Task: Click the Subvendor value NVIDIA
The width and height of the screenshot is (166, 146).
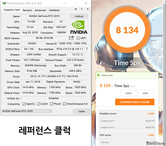Action: pyautogui.click(x=32, y=43)
